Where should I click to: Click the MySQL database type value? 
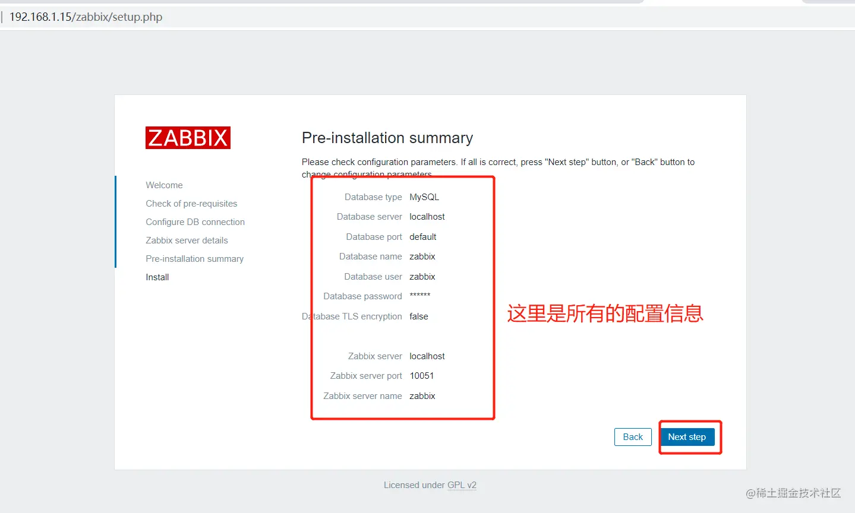(x=424, y=197)
